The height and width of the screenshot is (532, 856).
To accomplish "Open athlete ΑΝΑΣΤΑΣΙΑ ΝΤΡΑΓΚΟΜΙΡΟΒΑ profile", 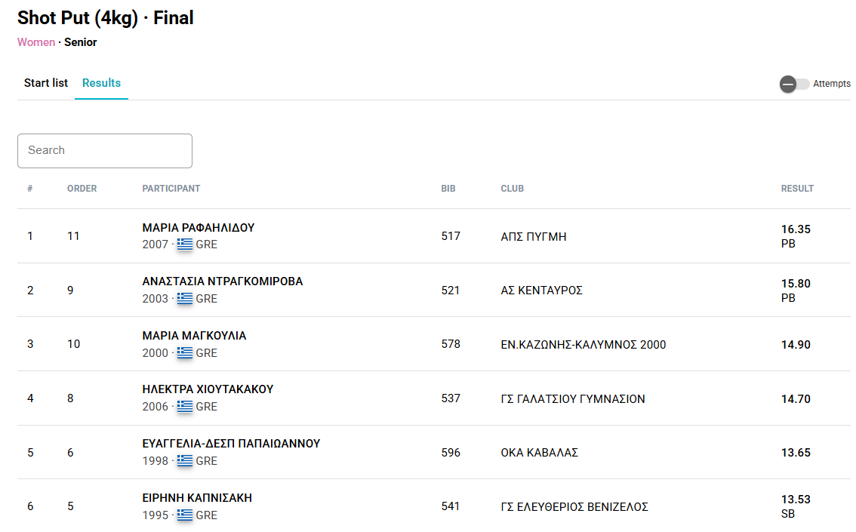I will click(222, 281).
